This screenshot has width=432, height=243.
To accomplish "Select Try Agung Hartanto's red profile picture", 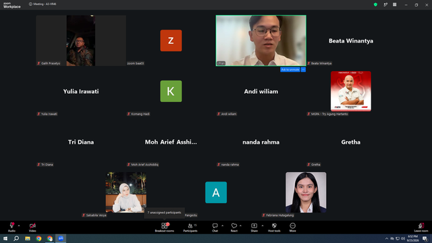I will pos(351,91).
